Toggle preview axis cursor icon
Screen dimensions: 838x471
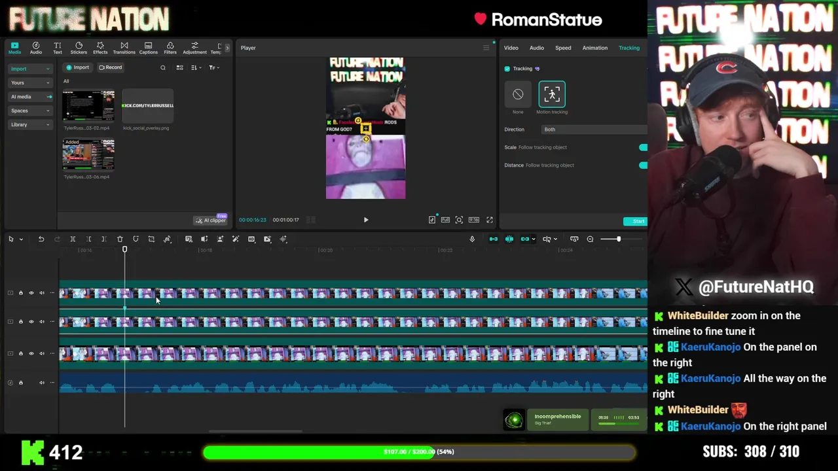547,239
